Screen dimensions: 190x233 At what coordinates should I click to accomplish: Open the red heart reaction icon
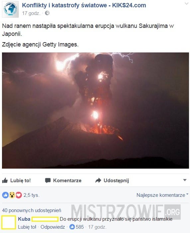point(19,195)
